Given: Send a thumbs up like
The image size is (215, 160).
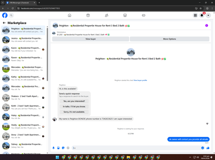Looking at the screenshot, I should tap(208, 148).
